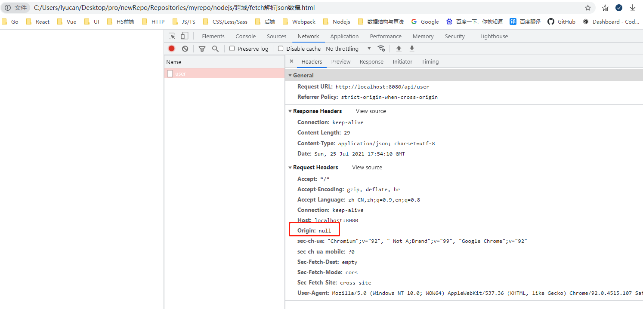The image size is (643, 309).
Task: Switch to the Application tab
Action: 344,36
